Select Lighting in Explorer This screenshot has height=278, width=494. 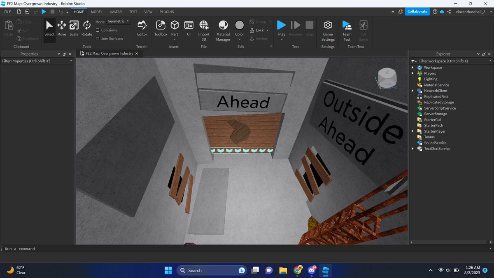(431, 79)
